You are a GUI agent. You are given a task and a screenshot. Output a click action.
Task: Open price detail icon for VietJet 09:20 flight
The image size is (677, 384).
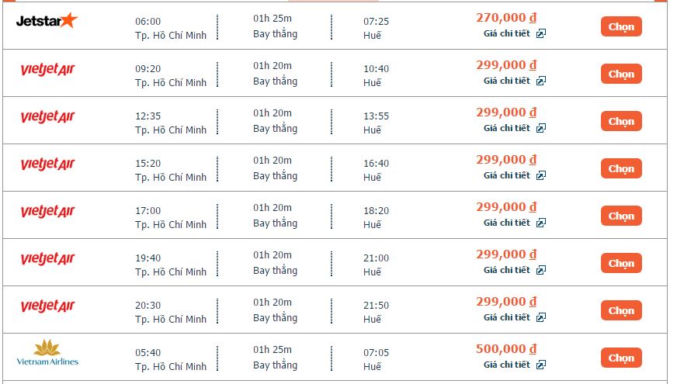540,81
